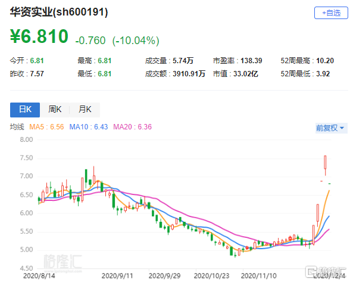Click the price change -0.760
This screenshot has width=350, height=282.
[x=90, y=41]
